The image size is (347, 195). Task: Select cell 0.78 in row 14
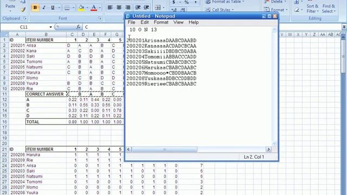tap(117, 110)
